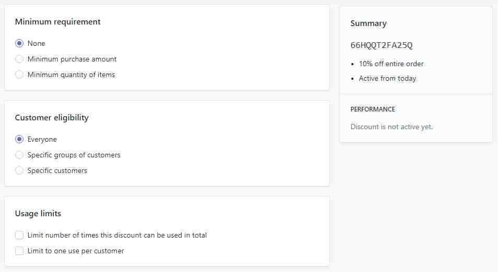Image resolution: width=498 pixels, height=272 pixels.
Task: Select the "None" minimum requirement radio button
Action: [x=19, y=44]
